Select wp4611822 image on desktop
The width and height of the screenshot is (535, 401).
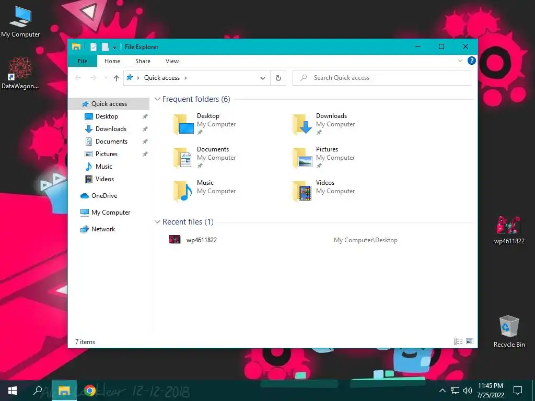coord(509,230)
